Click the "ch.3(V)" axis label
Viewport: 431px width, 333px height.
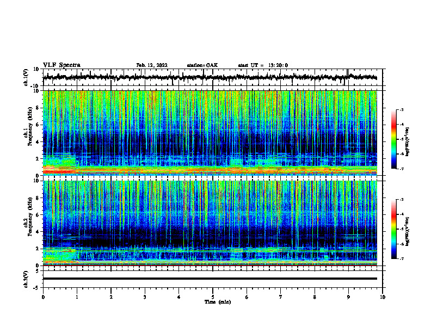(26, 280)
